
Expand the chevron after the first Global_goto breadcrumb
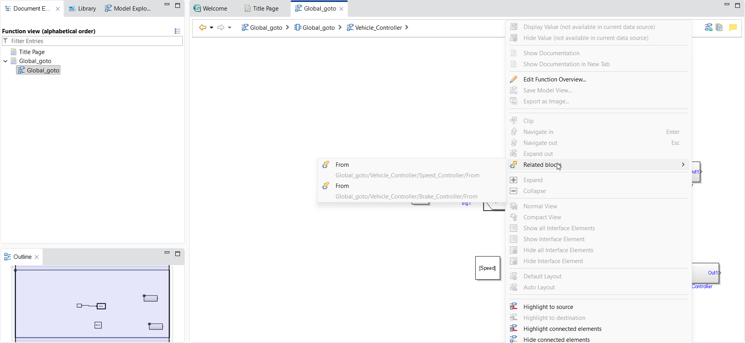click(x=287, y=27)
